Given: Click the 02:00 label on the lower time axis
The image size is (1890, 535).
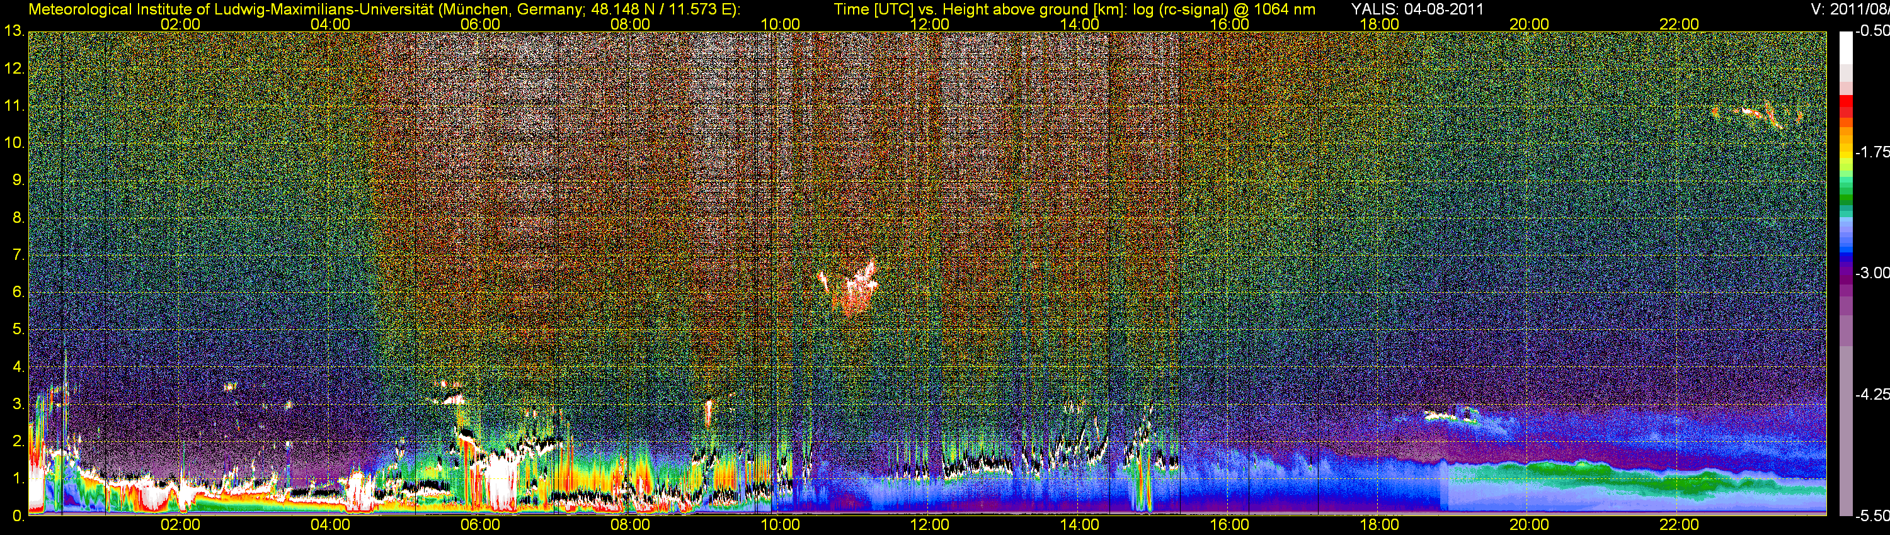Looking at the screenshot, I should (x=180, y=525).
